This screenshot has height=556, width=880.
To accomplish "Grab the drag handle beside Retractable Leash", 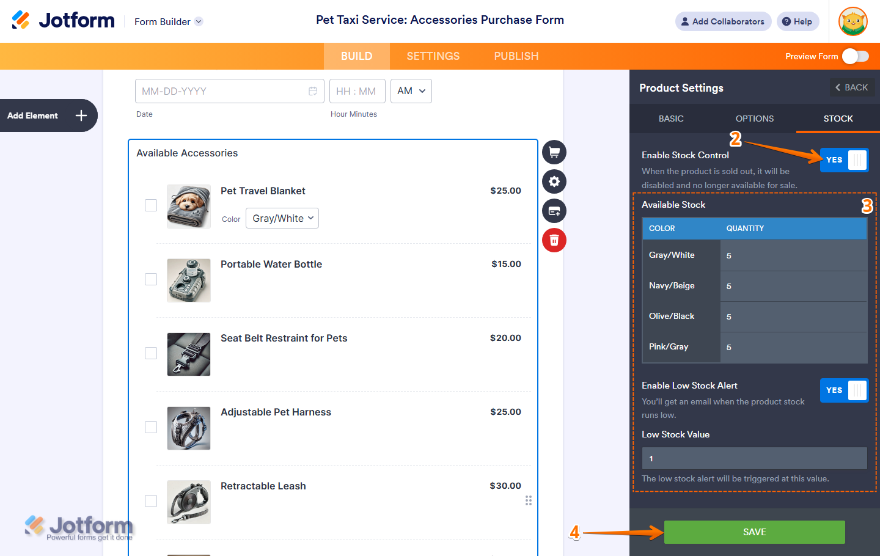I will coord(529,500).
